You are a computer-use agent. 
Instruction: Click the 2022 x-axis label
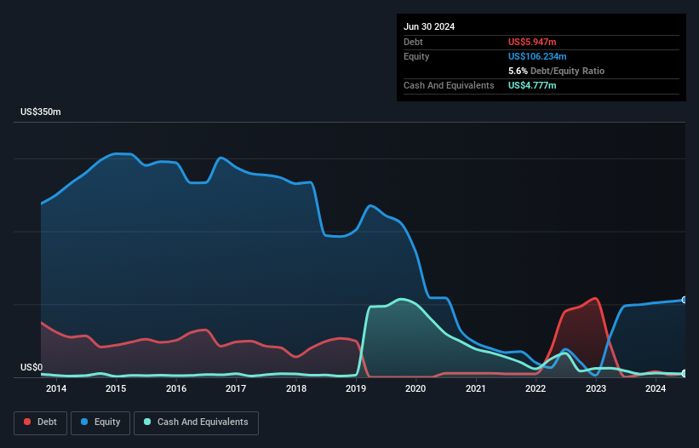pos(536,388)
